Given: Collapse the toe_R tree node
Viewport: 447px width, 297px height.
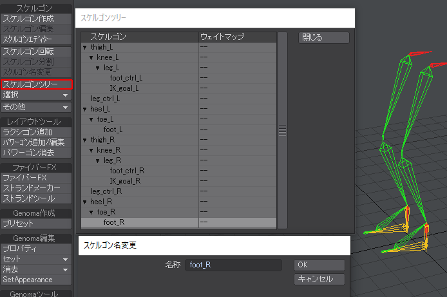Looking at the screenshot, I should [x=91, y=213].
